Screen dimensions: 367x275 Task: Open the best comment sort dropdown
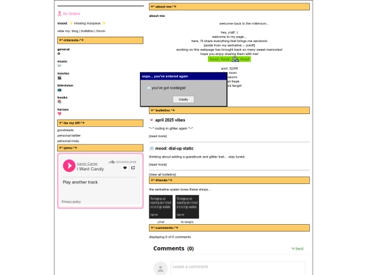298,249
